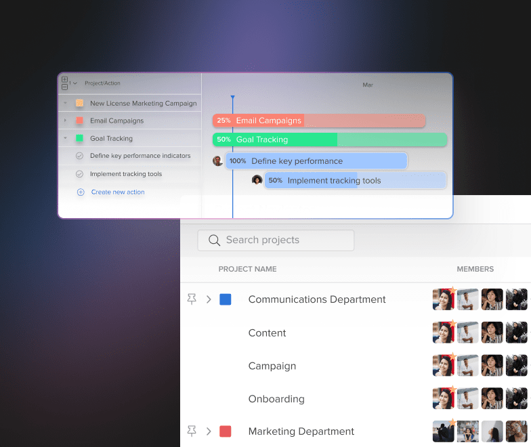Click the plus icon beside Create new action
This screenshot has width=531, height=447.
click(81, 192)
